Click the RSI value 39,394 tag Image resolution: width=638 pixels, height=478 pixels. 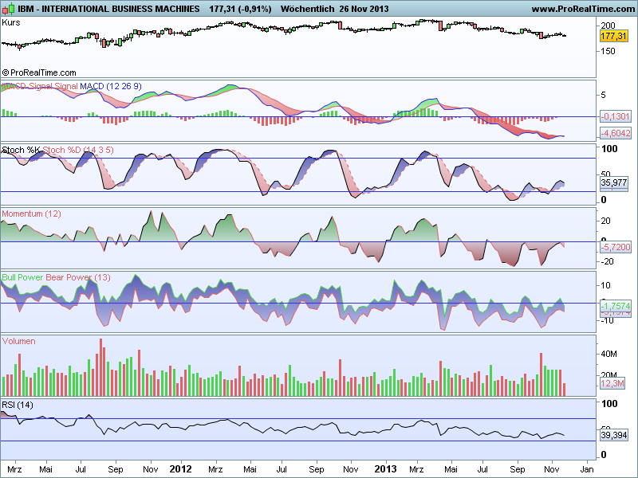point(613,435)
